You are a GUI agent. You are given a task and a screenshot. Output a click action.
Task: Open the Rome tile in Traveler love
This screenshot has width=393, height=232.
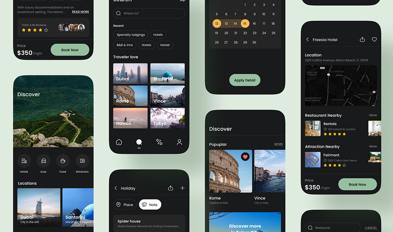click(130, 96)
